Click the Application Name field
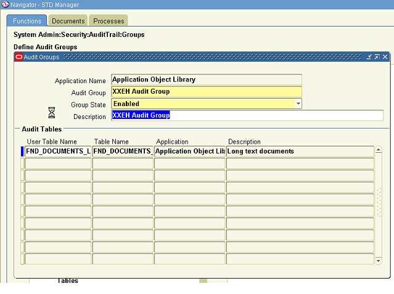The image size is (394, 294). click(x=206, y=80)
